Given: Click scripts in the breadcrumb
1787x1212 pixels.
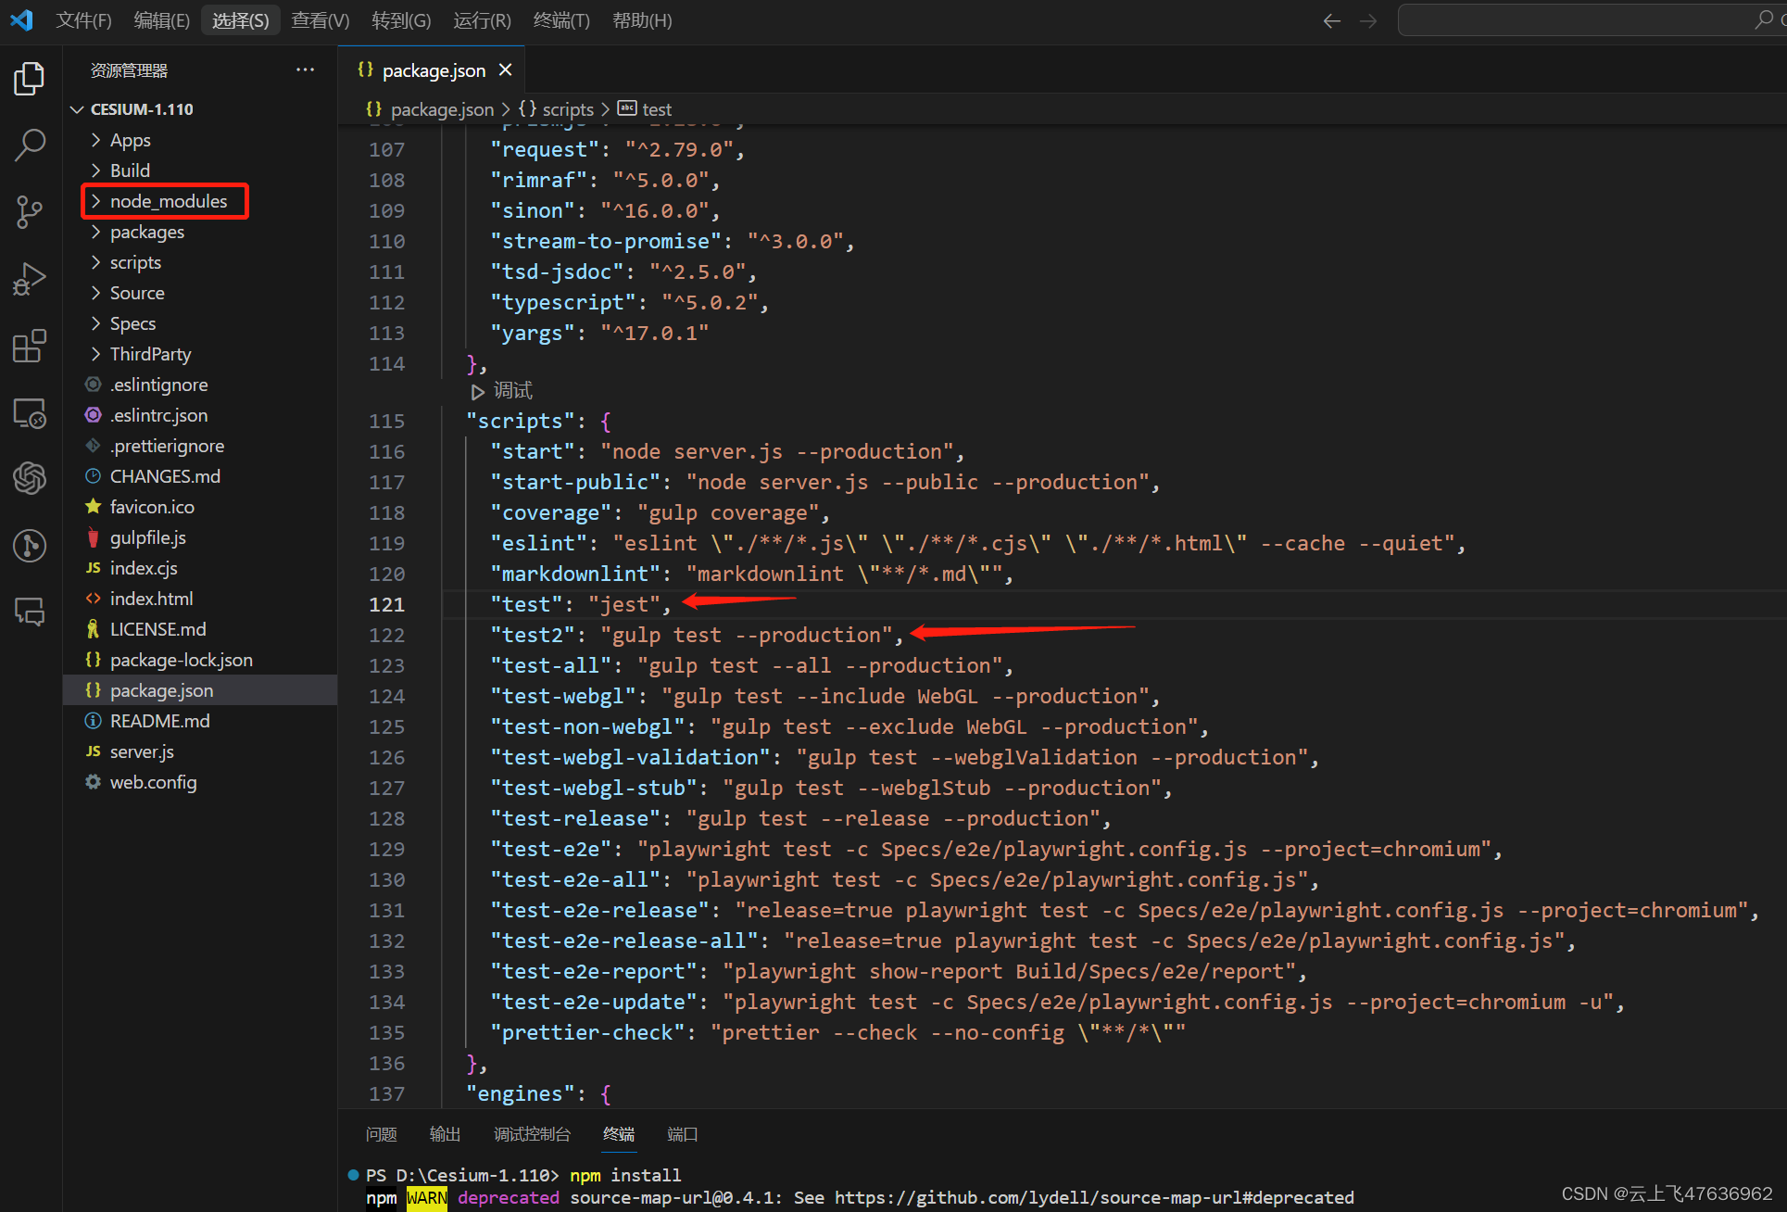Looking at the screenshot, I should 568,109.
